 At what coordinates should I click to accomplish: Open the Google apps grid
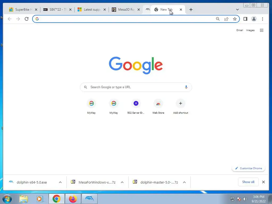[x=262, y=30]
